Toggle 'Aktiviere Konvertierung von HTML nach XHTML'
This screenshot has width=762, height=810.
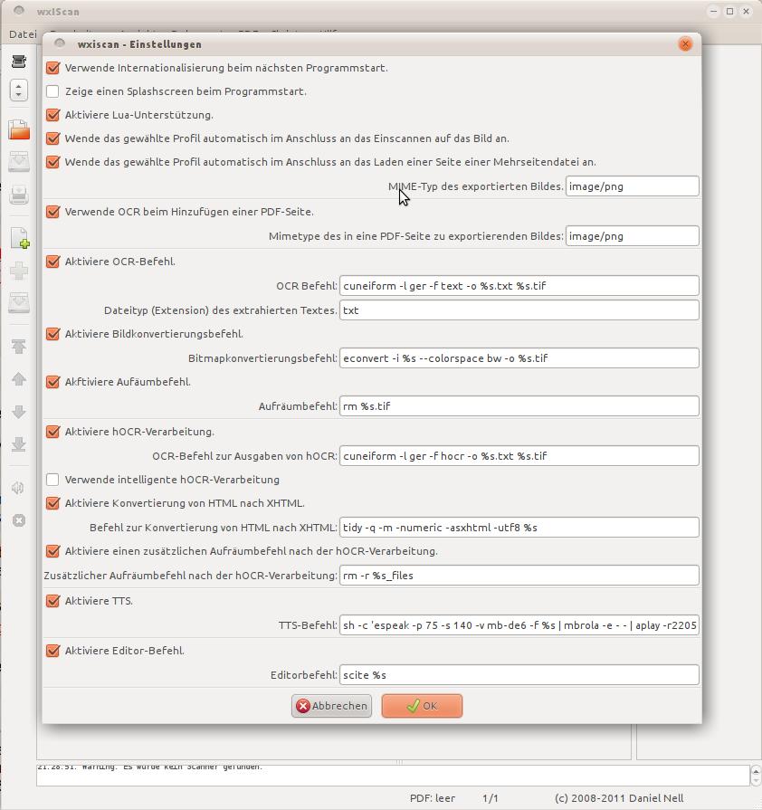[x=52, y=503]
